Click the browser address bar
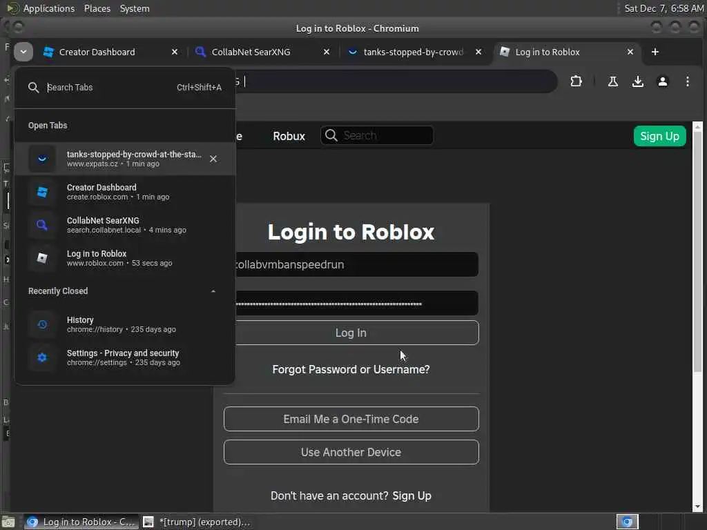The image size is (707, 530). 397,81
